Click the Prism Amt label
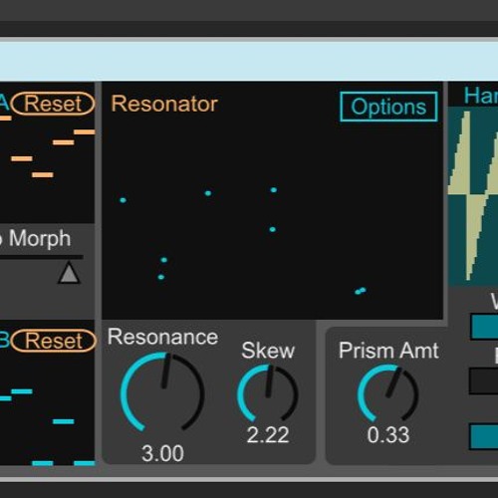This screenshot has width=498, height=498. pyautogui.click(x=388, y=351)
